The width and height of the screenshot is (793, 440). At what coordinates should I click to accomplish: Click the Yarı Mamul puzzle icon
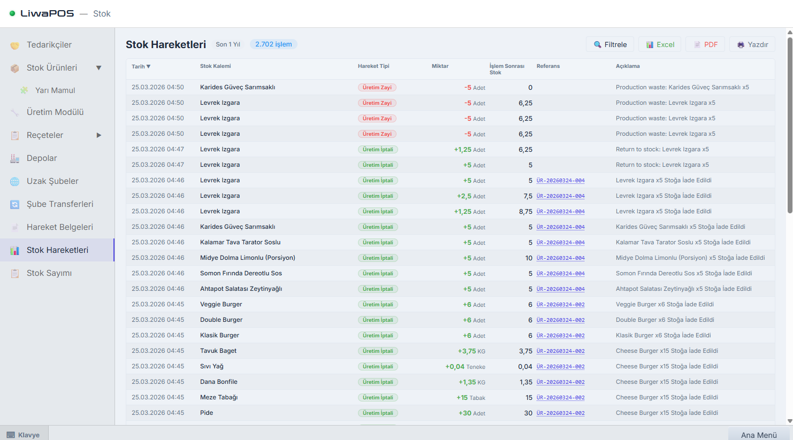(24, 90)
